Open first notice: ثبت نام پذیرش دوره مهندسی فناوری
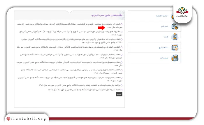 click(70, 26)
